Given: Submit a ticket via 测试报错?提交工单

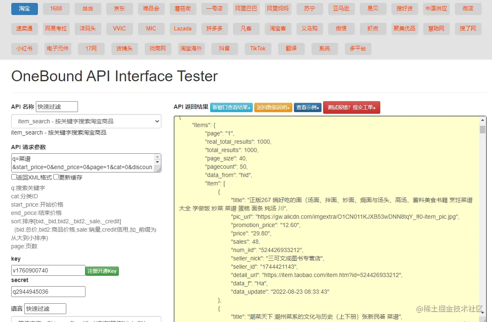Looking at the screenshot, I should point(351,107).
